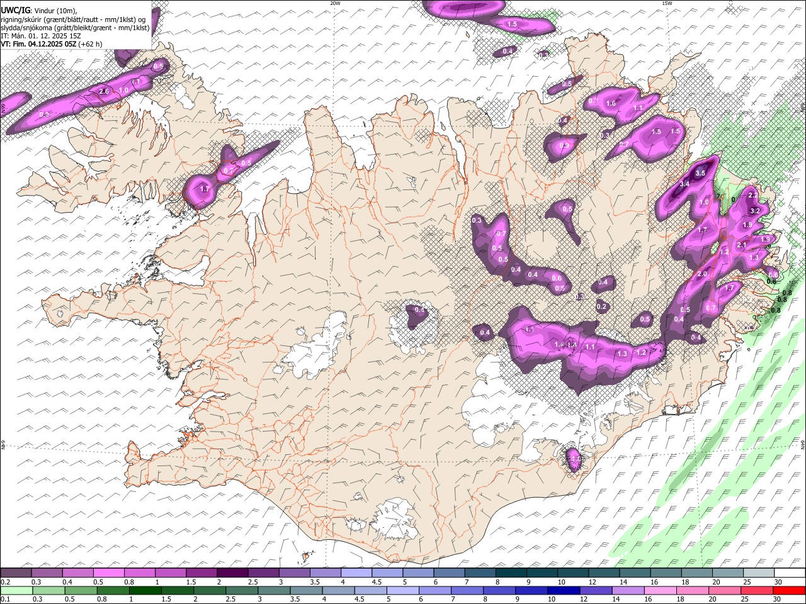Click the 2.1 precipitation value in the east
This screenshot has height=604, width=806.
742,245
